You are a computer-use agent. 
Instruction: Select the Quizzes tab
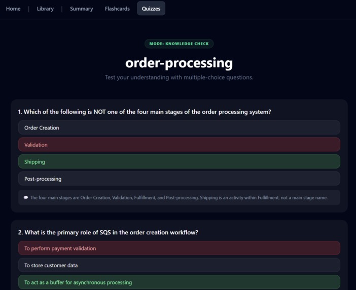151,9
